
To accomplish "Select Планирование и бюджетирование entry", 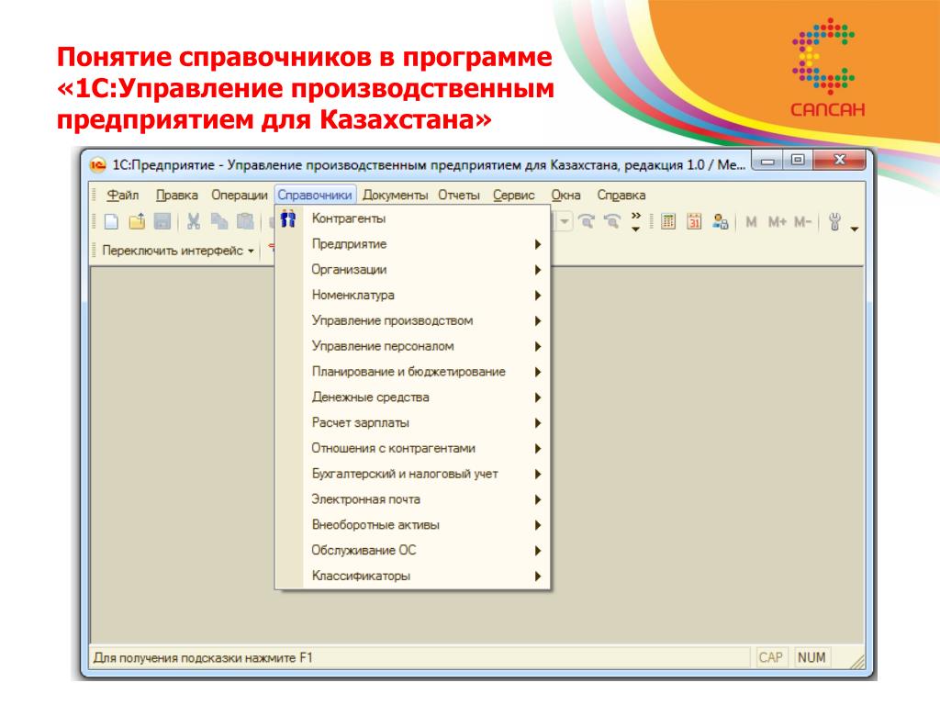I will [412, 372].
